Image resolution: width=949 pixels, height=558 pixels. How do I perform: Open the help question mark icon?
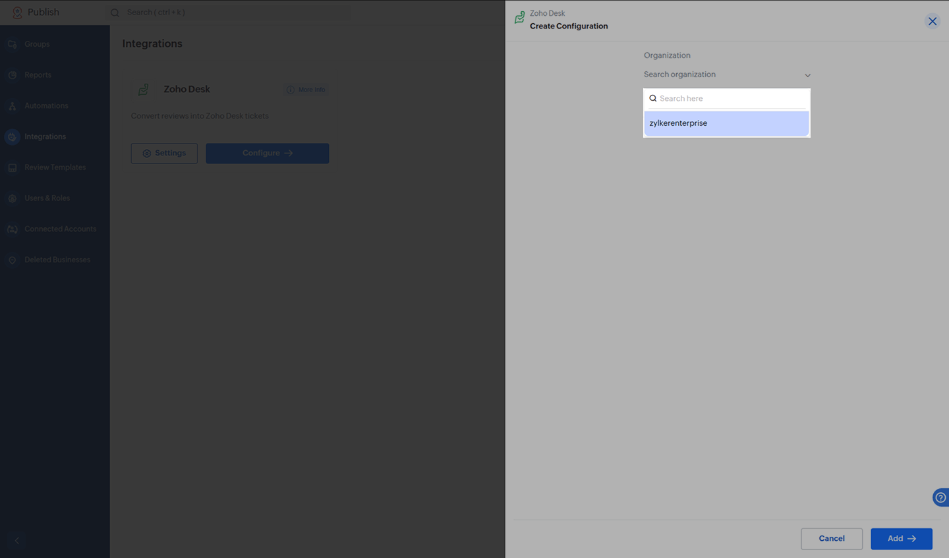pyautogui.click(x=941, y=497)
